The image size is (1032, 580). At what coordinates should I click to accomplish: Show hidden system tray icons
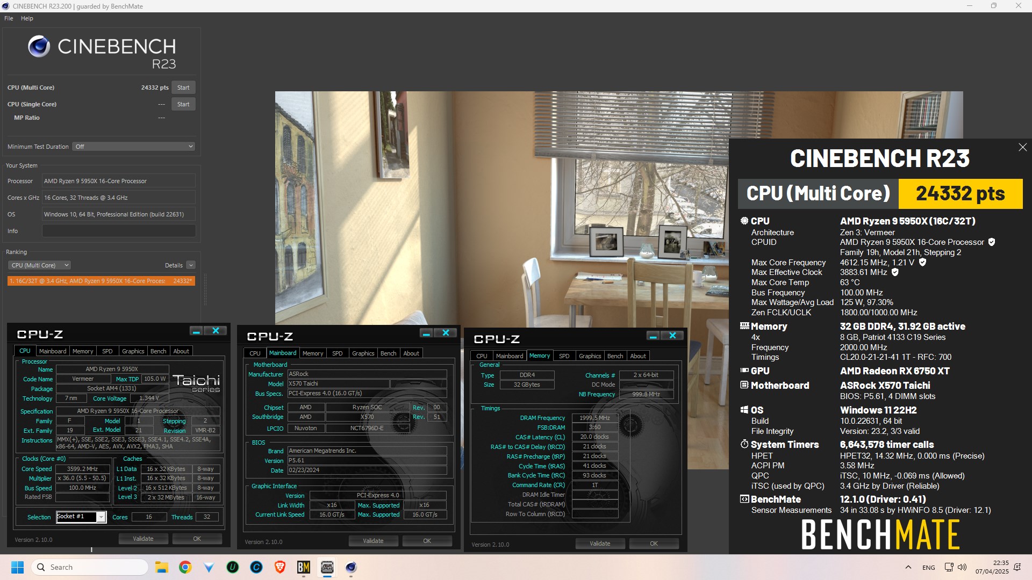coord(908,567)
